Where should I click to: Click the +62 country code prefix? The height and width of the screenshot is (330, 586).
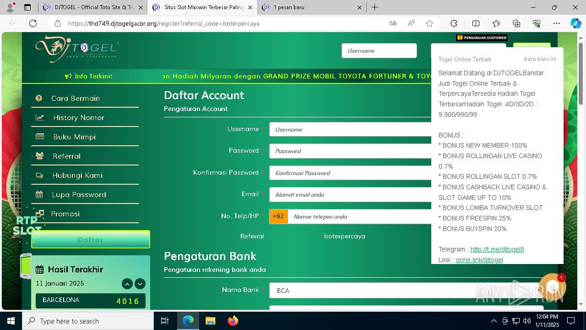click(278, 216)
